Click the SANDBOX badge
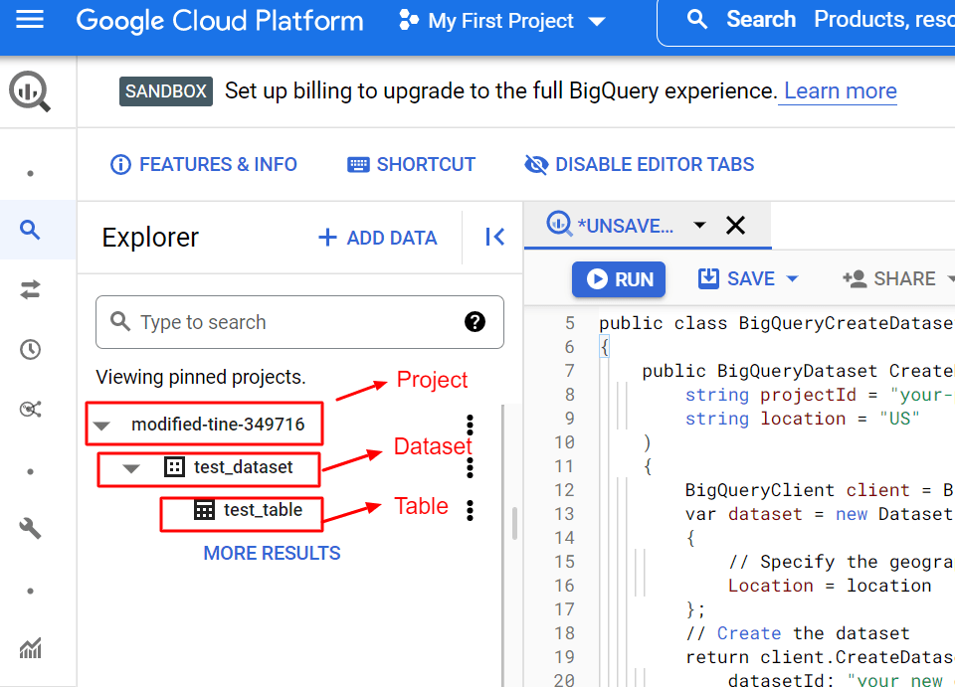955x687 pixels. 166,91
